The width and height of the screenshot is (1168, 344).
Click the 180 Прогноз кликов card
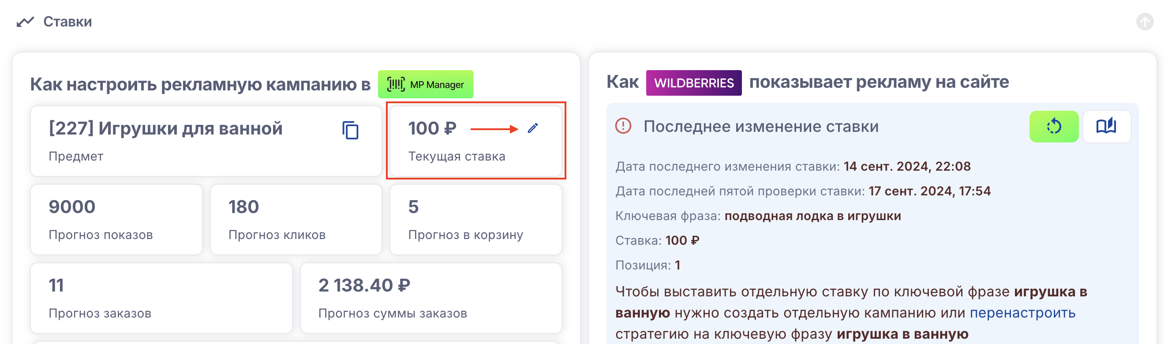point(296,219)
